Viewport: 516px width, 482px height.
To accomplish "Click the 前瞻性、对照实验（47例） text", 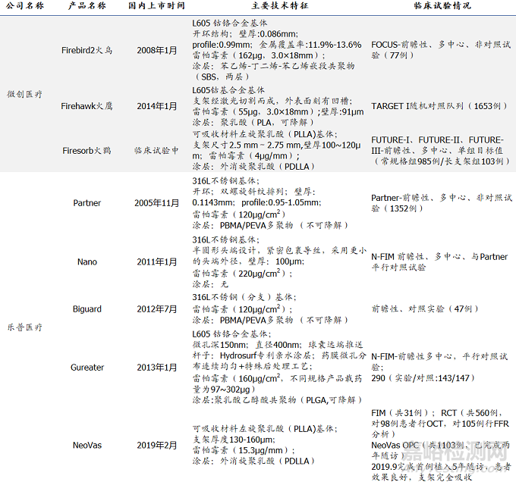I will tap(425, 309).
